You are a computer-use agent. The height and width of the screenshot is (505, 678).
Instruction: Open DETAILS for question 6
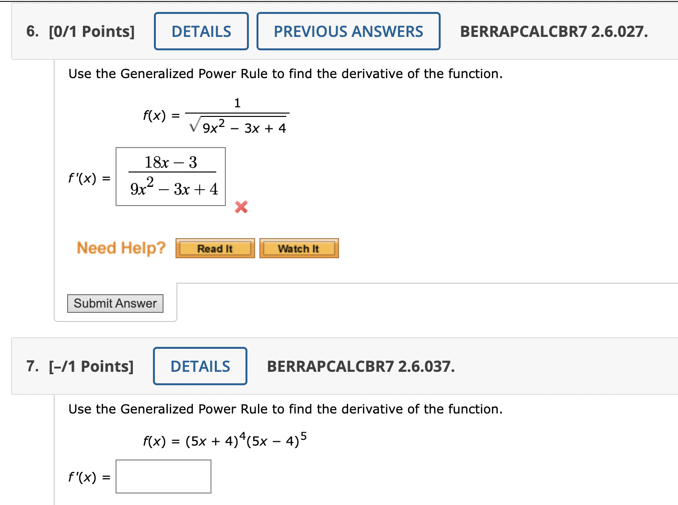[200, 31]
